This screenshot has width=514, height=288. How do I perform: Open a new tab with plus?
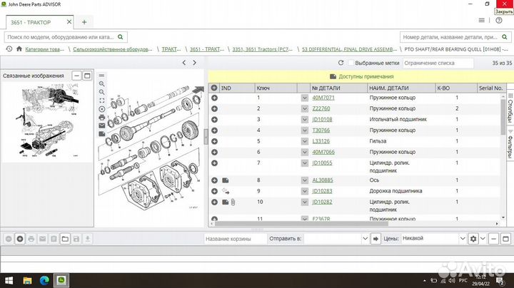tap(84, 22)
